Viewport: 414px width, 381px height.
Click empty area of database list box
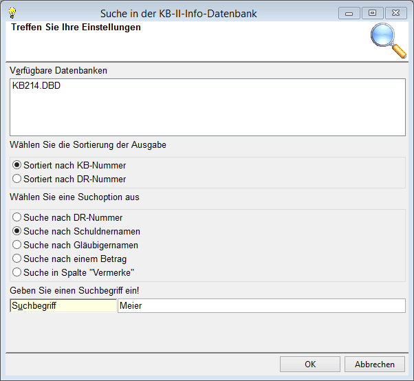click(x=206, y=113)
